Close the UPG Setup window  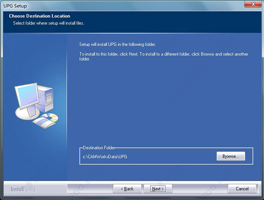point(253,4)
